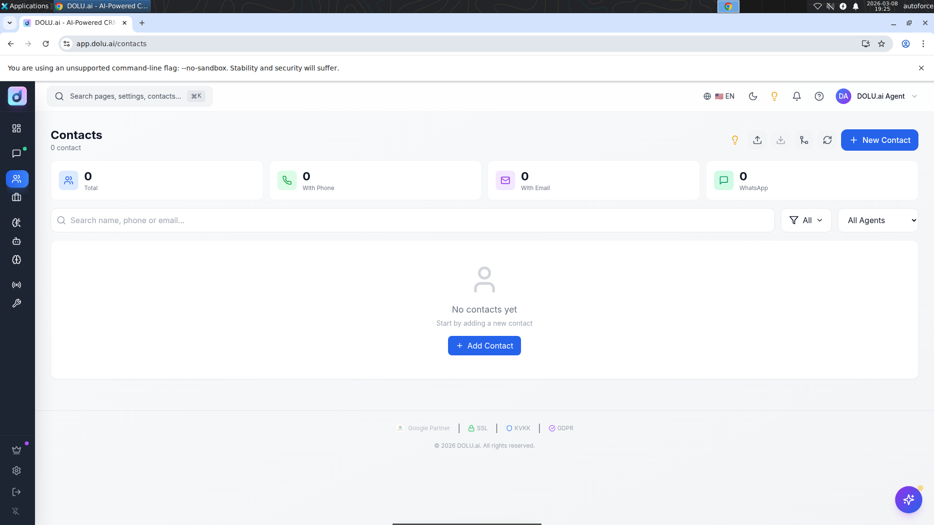Open the EN language selector
Viewport: 934px width, 525px height.
[x=719, y=96]
